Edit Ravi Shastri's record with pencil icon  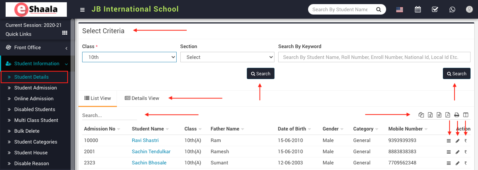[x=457, y=141]
